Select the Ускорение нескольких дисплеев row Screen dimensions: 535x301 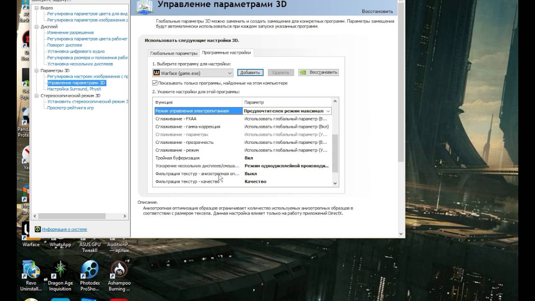click(x=242, y=166)
